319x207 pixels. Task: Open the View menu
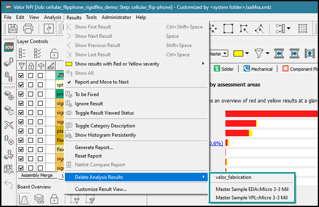(34, 17)
